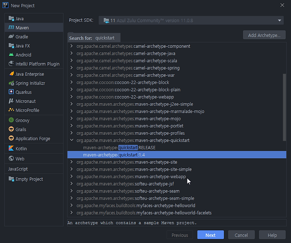291x243 pixels.
Task: Select maven-archetype-quickstart:1.4 version
Action: (177, 155)
